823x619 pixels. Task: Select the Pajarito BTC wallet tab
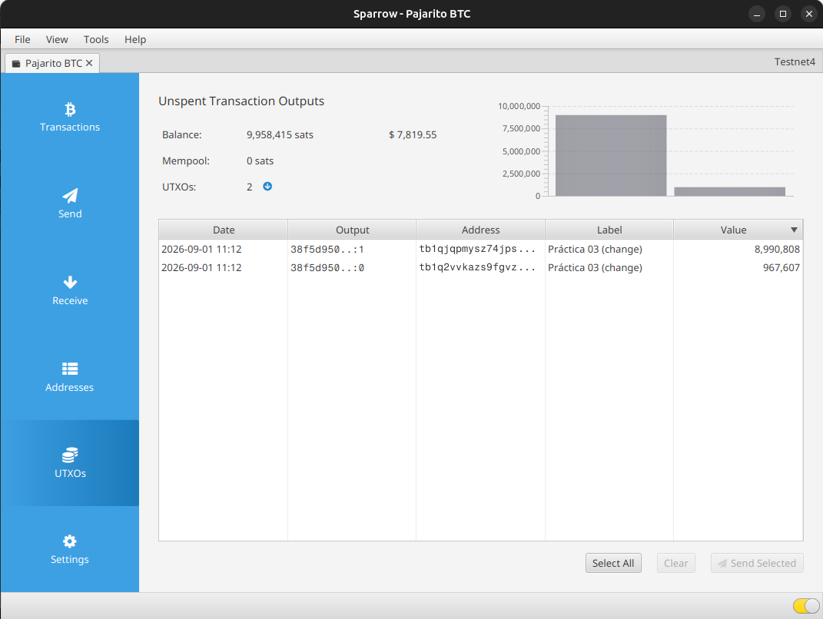pyautogui.click(x=52, y=63)
